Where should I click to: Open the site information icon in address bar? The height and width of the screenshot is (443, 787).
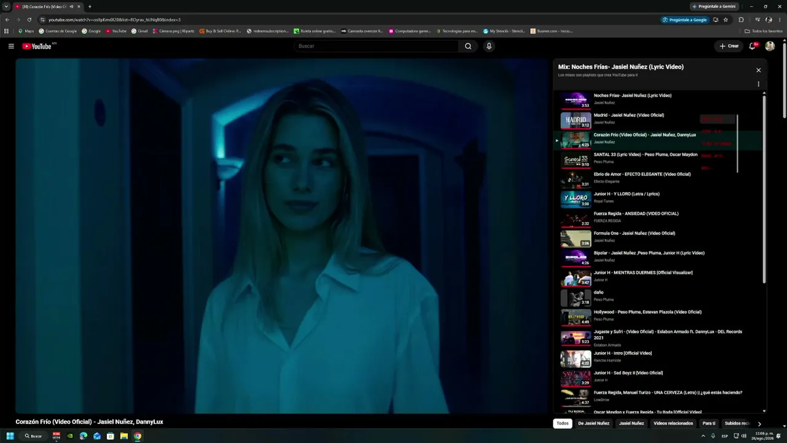click(42, 20)
